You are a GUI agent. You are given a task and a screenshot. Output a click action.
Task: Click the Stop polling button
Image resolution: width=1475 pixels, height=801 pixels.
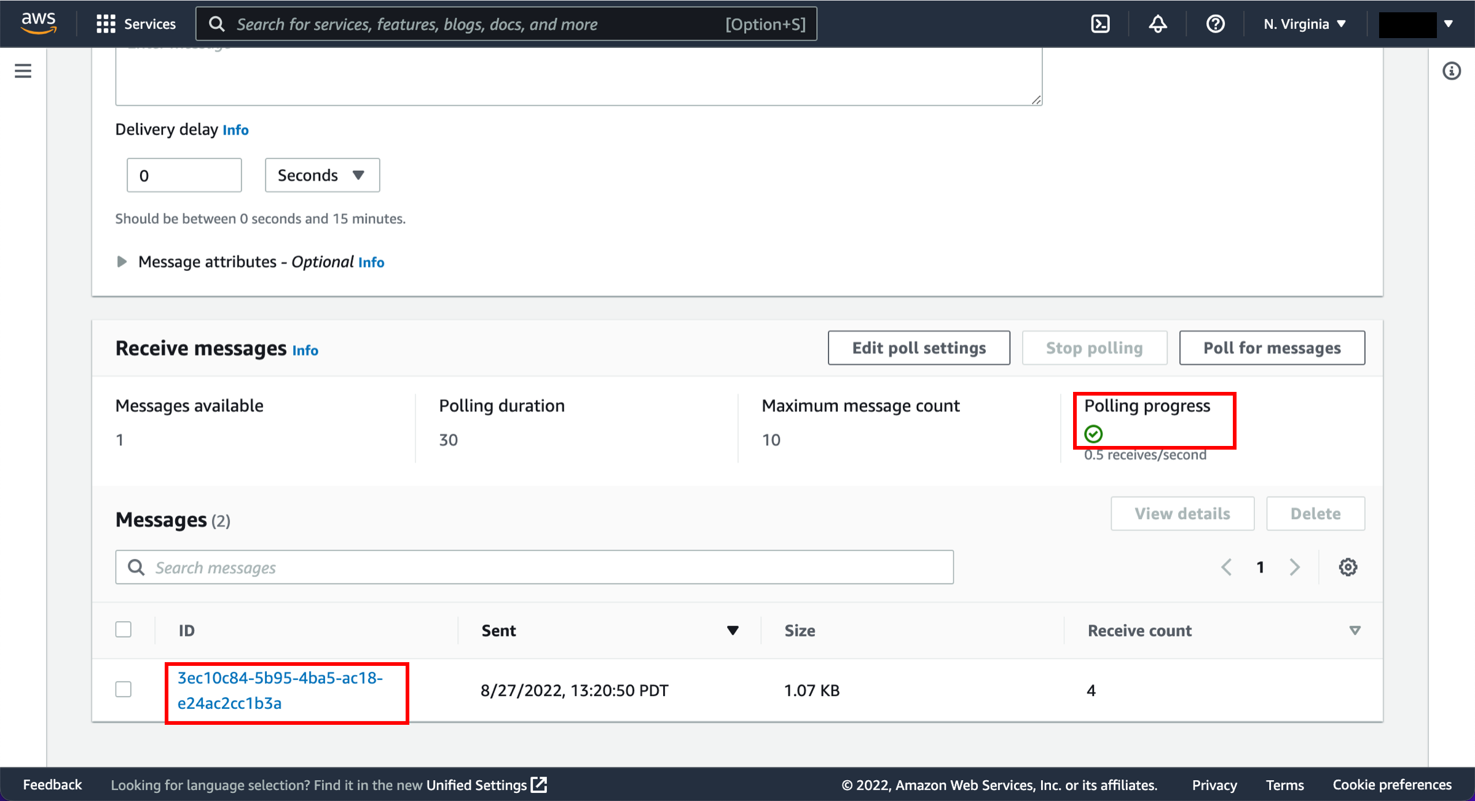pos(1094,348)
